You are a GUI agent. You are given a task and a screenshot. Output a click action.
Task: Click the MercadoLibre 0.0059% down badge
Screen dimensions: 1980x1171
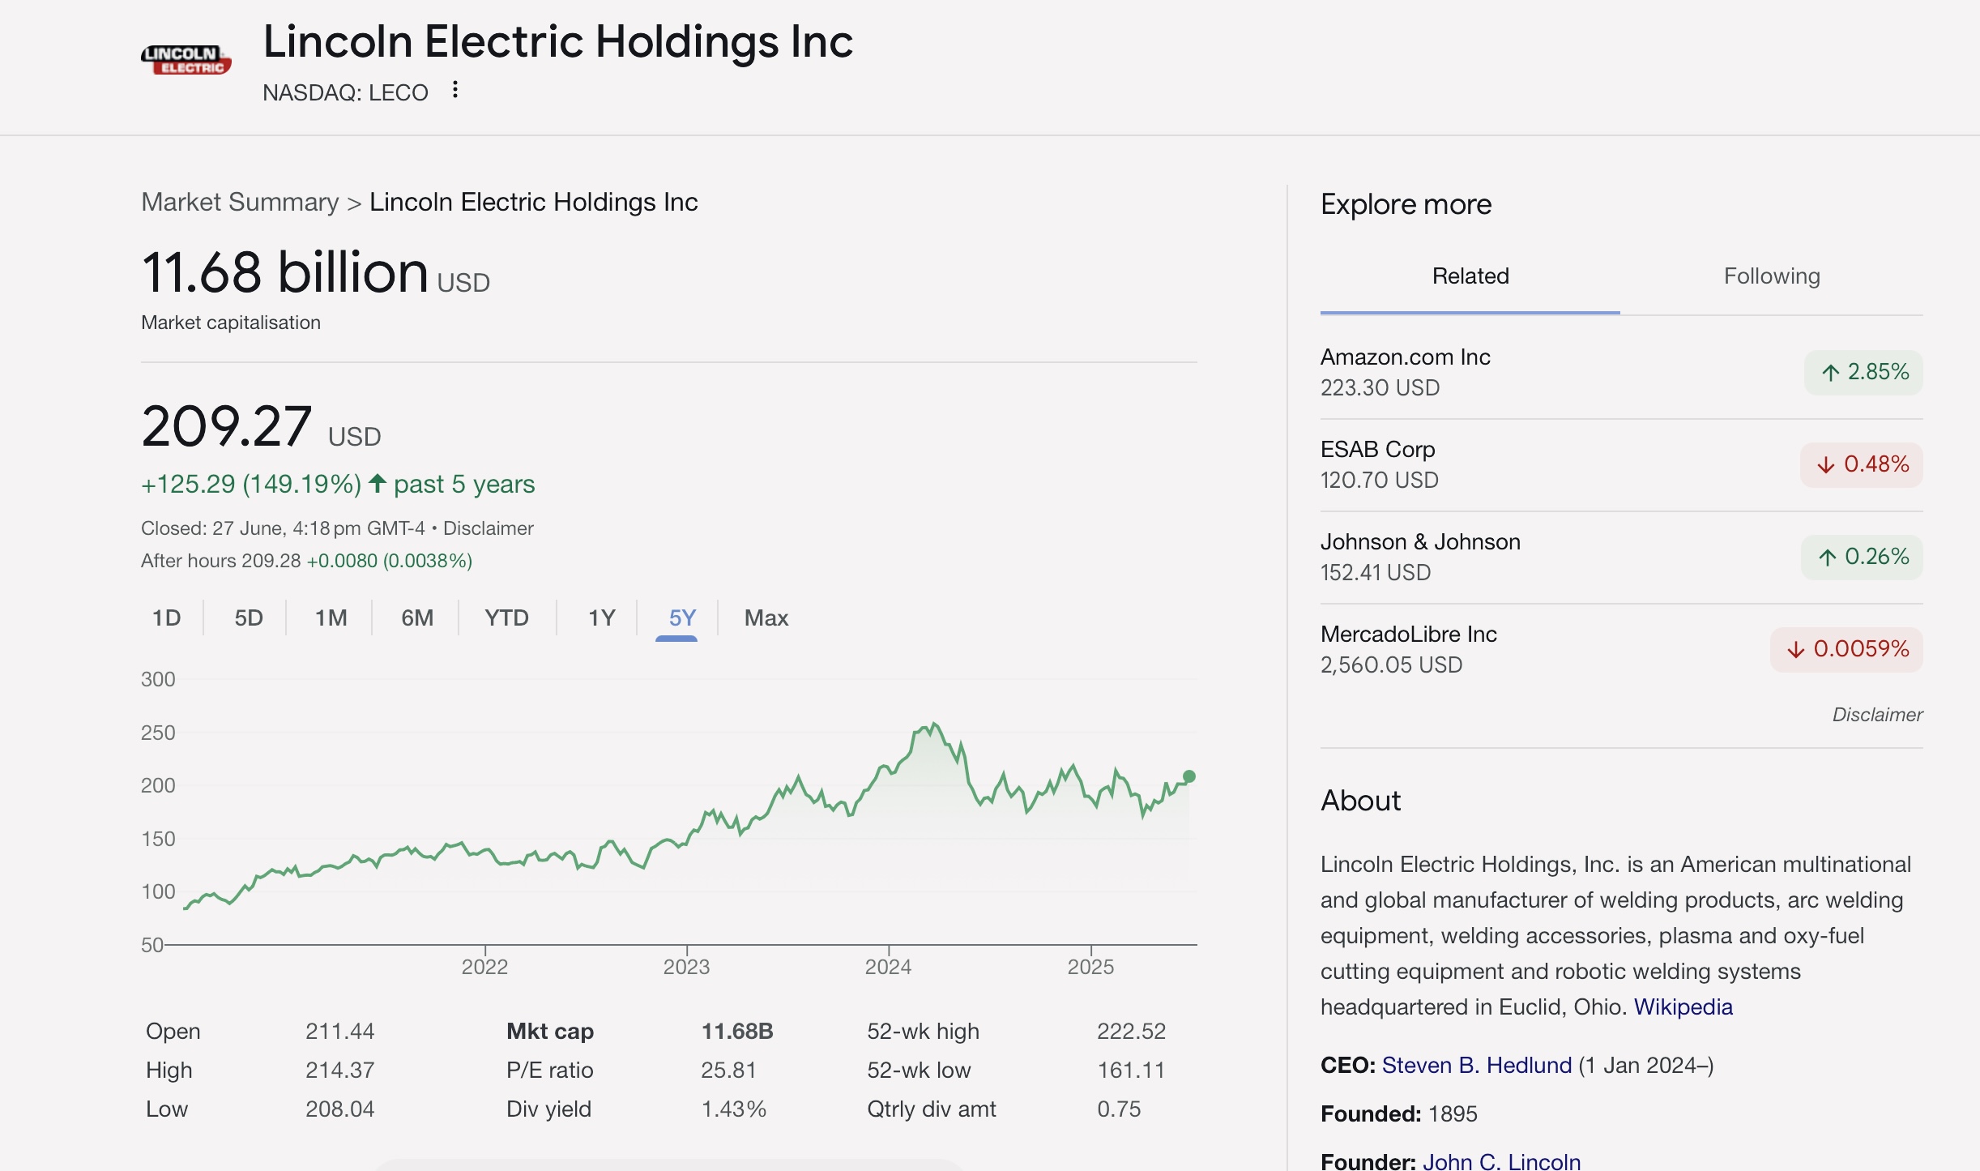pos(1846,649)
